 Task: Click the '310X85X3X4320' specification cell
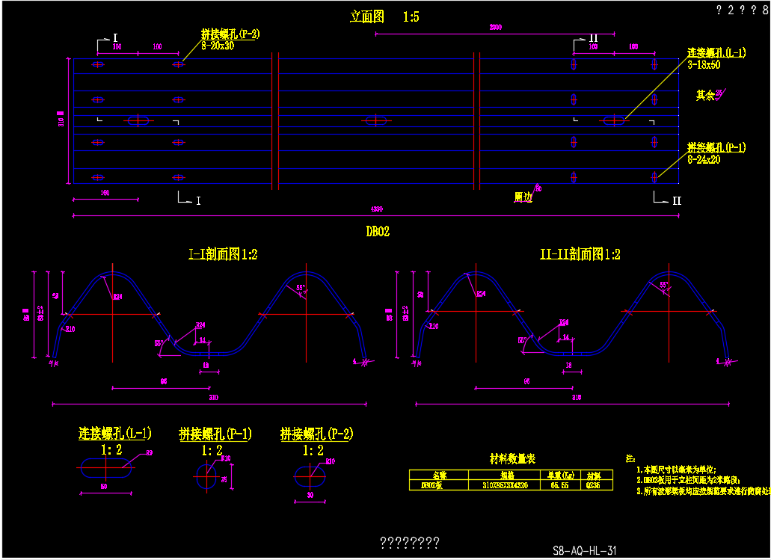[505, 485]
